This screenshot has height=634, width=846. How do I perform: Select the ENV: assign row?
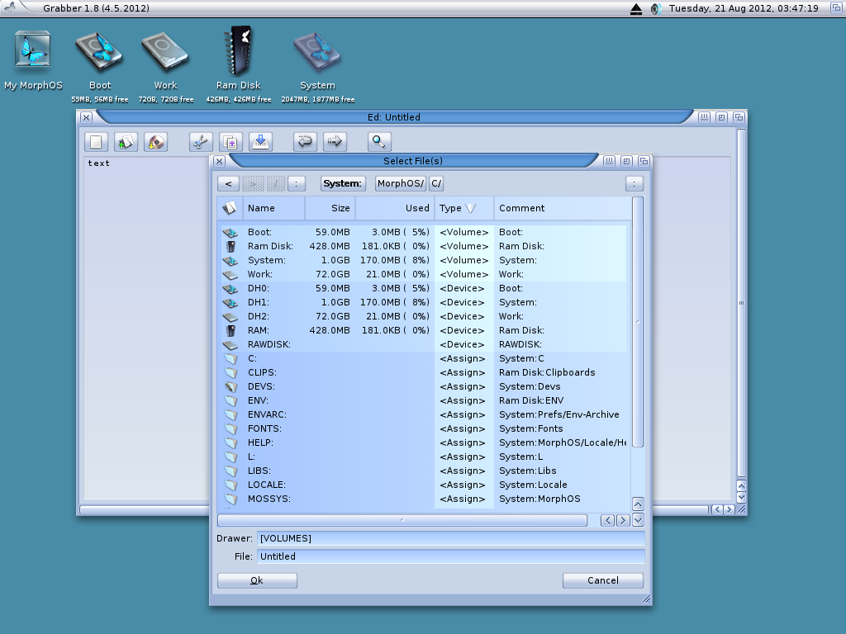(x=424, y=400)
